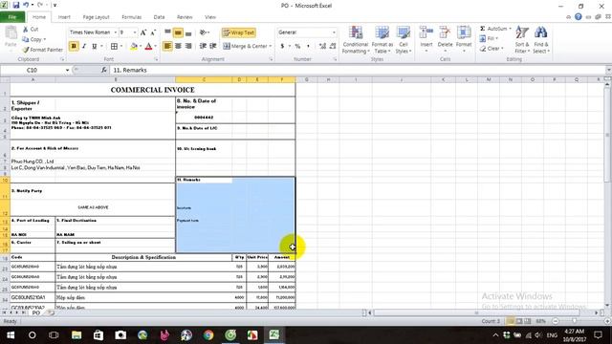The height and width of the screenshot is (344, 612).
Task: Open the General number format dropdown
Action: pos(334,32)
